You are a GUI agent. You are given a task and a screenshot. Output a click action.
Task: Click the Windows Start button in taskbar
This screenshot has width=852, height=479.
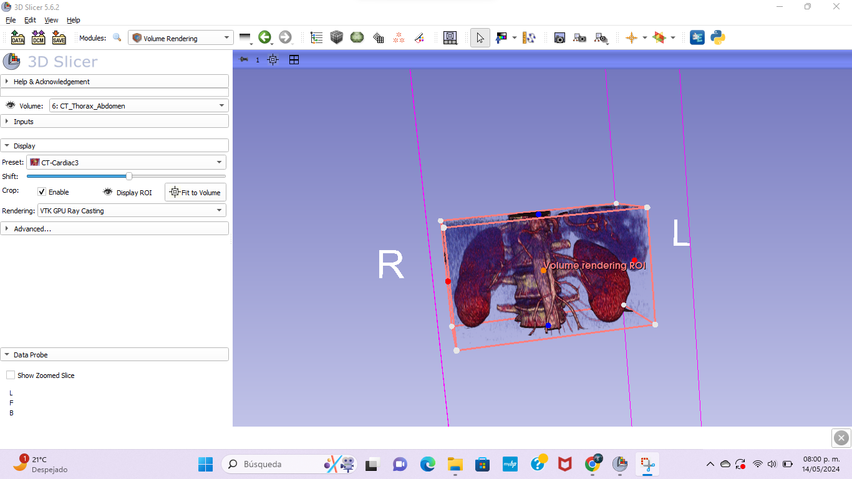pos(205,464)
